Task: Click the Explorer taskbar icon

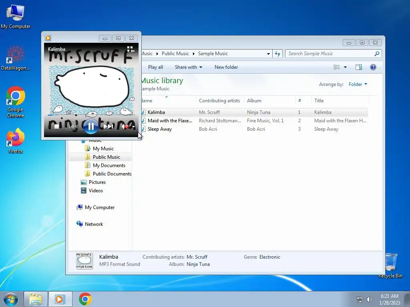Action: (36, 299)
